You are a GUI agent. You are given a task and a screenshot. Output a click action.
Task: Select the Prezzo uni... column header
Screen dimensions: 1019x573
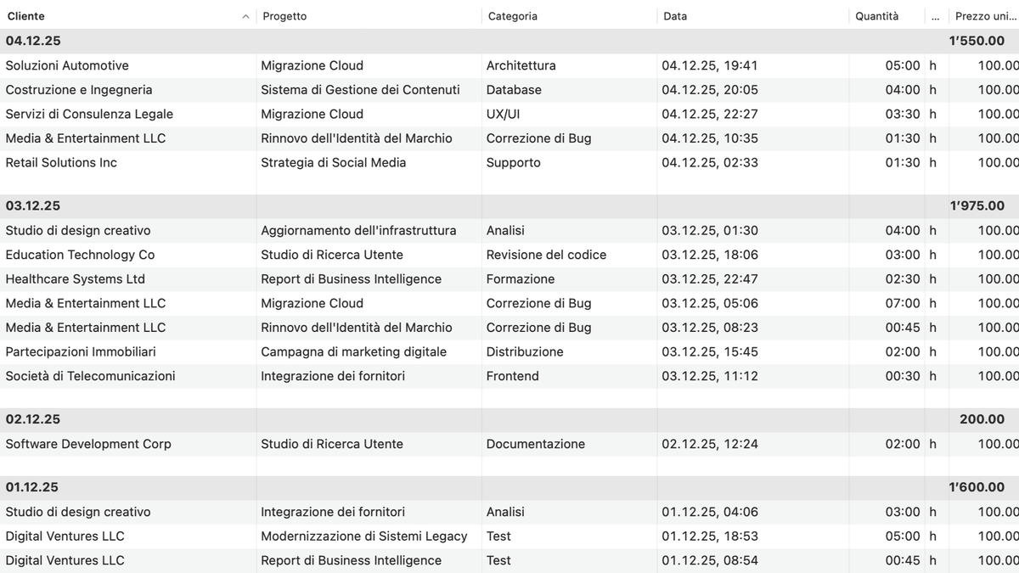[983, 16]
